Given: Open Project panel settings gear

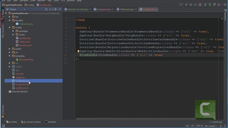Looking at the screenshot, I should pos(56,9).
